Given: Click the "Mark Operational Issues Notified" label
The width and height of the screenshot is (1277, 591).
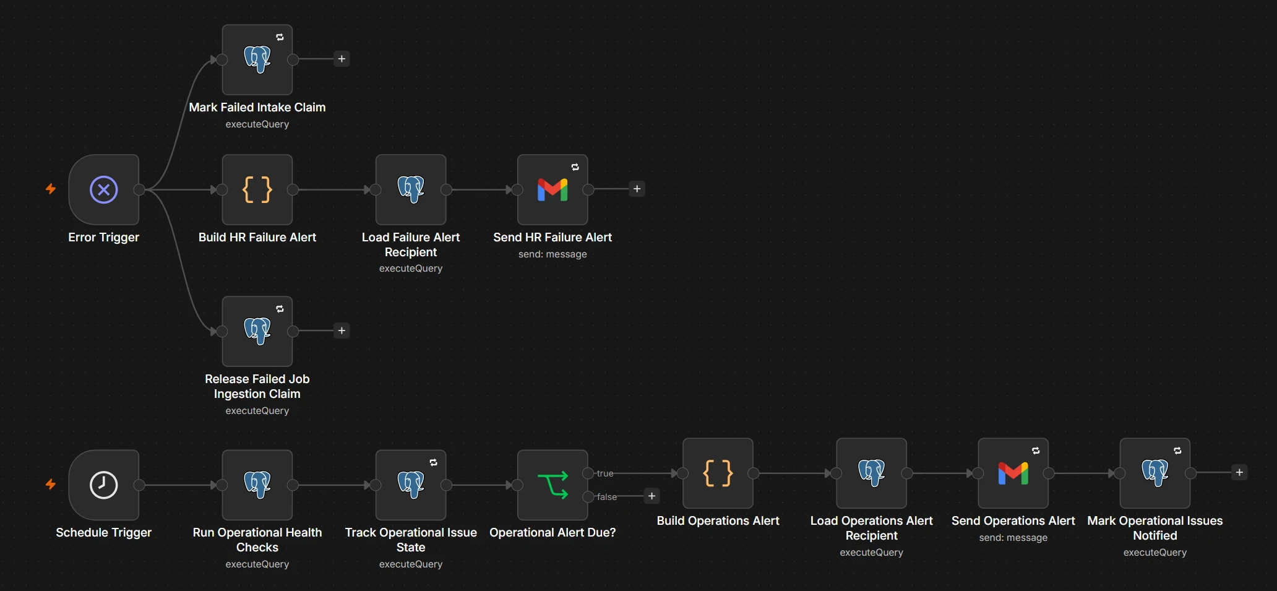Looking at the screenshot, I should (1155, 528).
